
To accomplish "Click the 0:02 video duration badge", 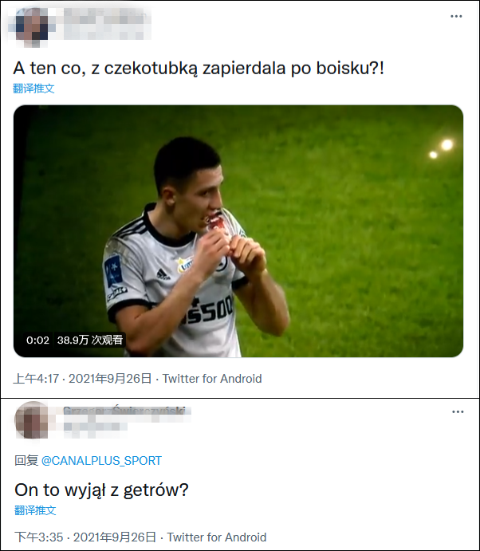I will (37, 340).
